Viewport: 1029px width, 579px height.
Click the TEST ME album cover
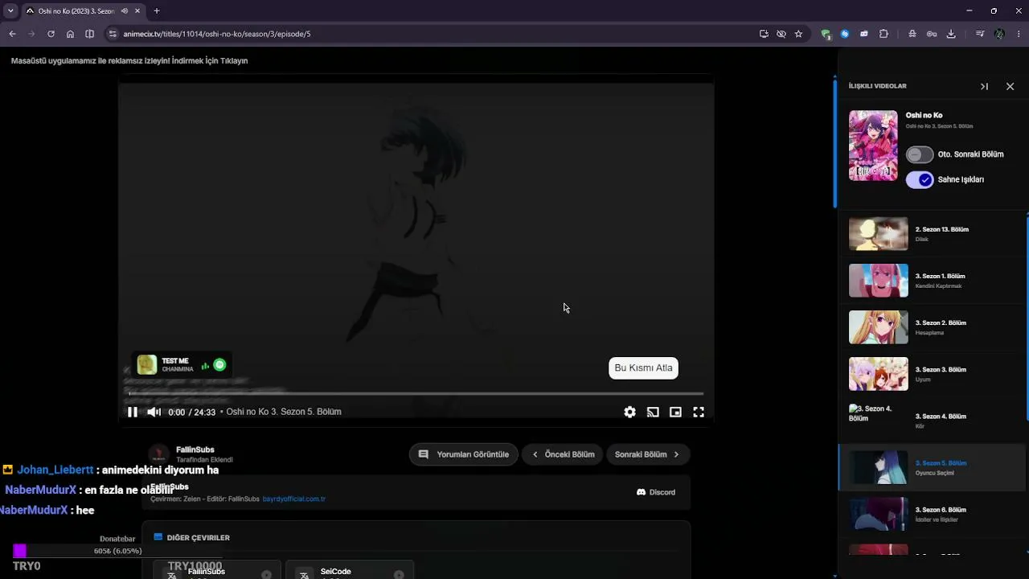pyautogui.click(x=147, y=365)
